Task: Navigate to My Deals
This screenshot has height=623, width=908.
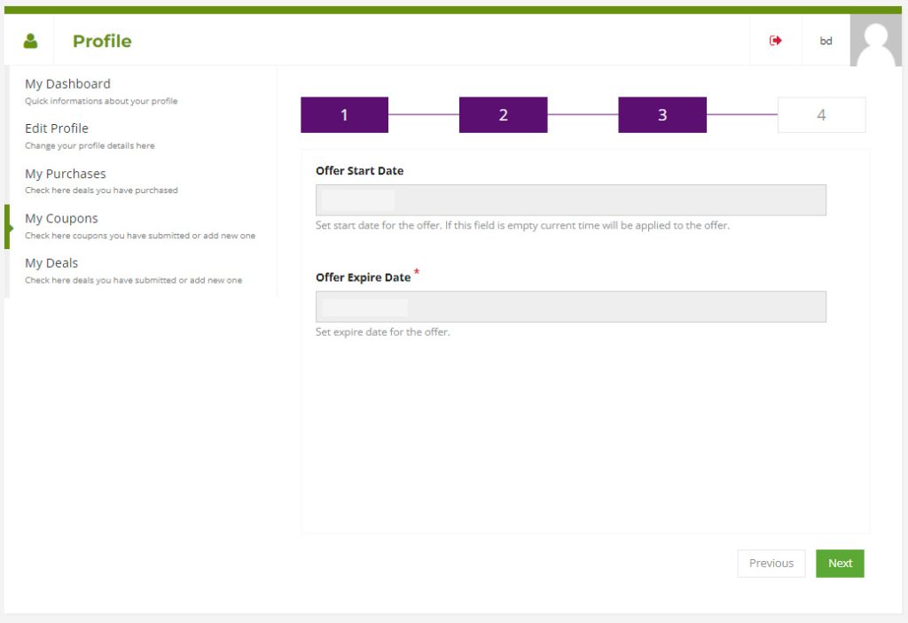Action: pos(51,263)
